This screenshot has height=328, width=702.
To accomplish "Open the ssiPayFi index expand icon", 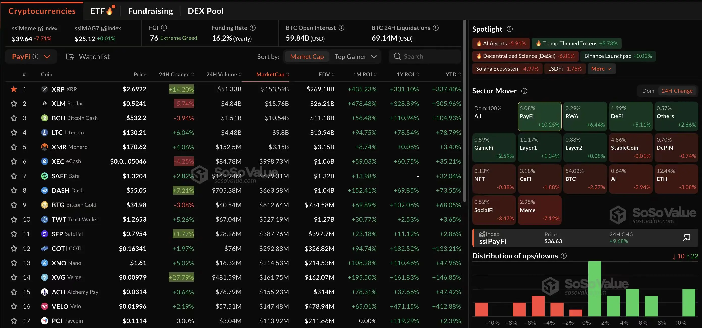I will [686, 237].
